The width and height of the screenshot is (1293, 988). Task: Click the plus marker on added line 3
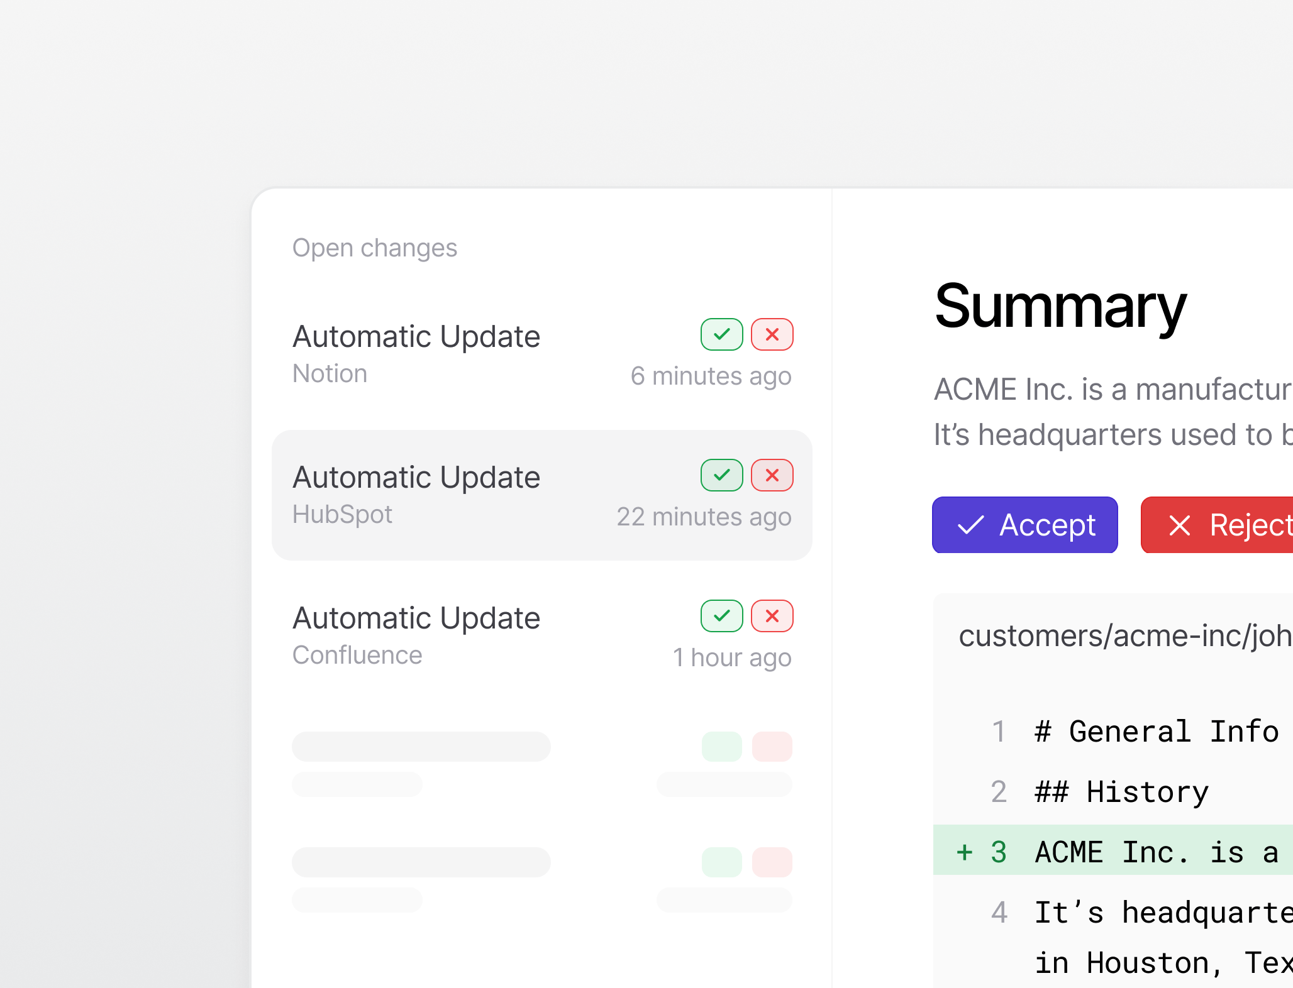964,852
